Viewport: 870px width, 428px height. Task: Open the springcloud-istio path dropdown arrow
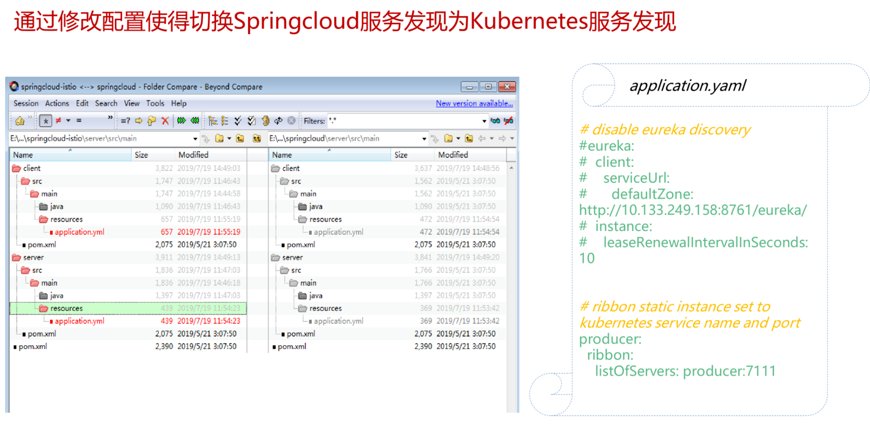pyautogui.click(x=195, y=139)
